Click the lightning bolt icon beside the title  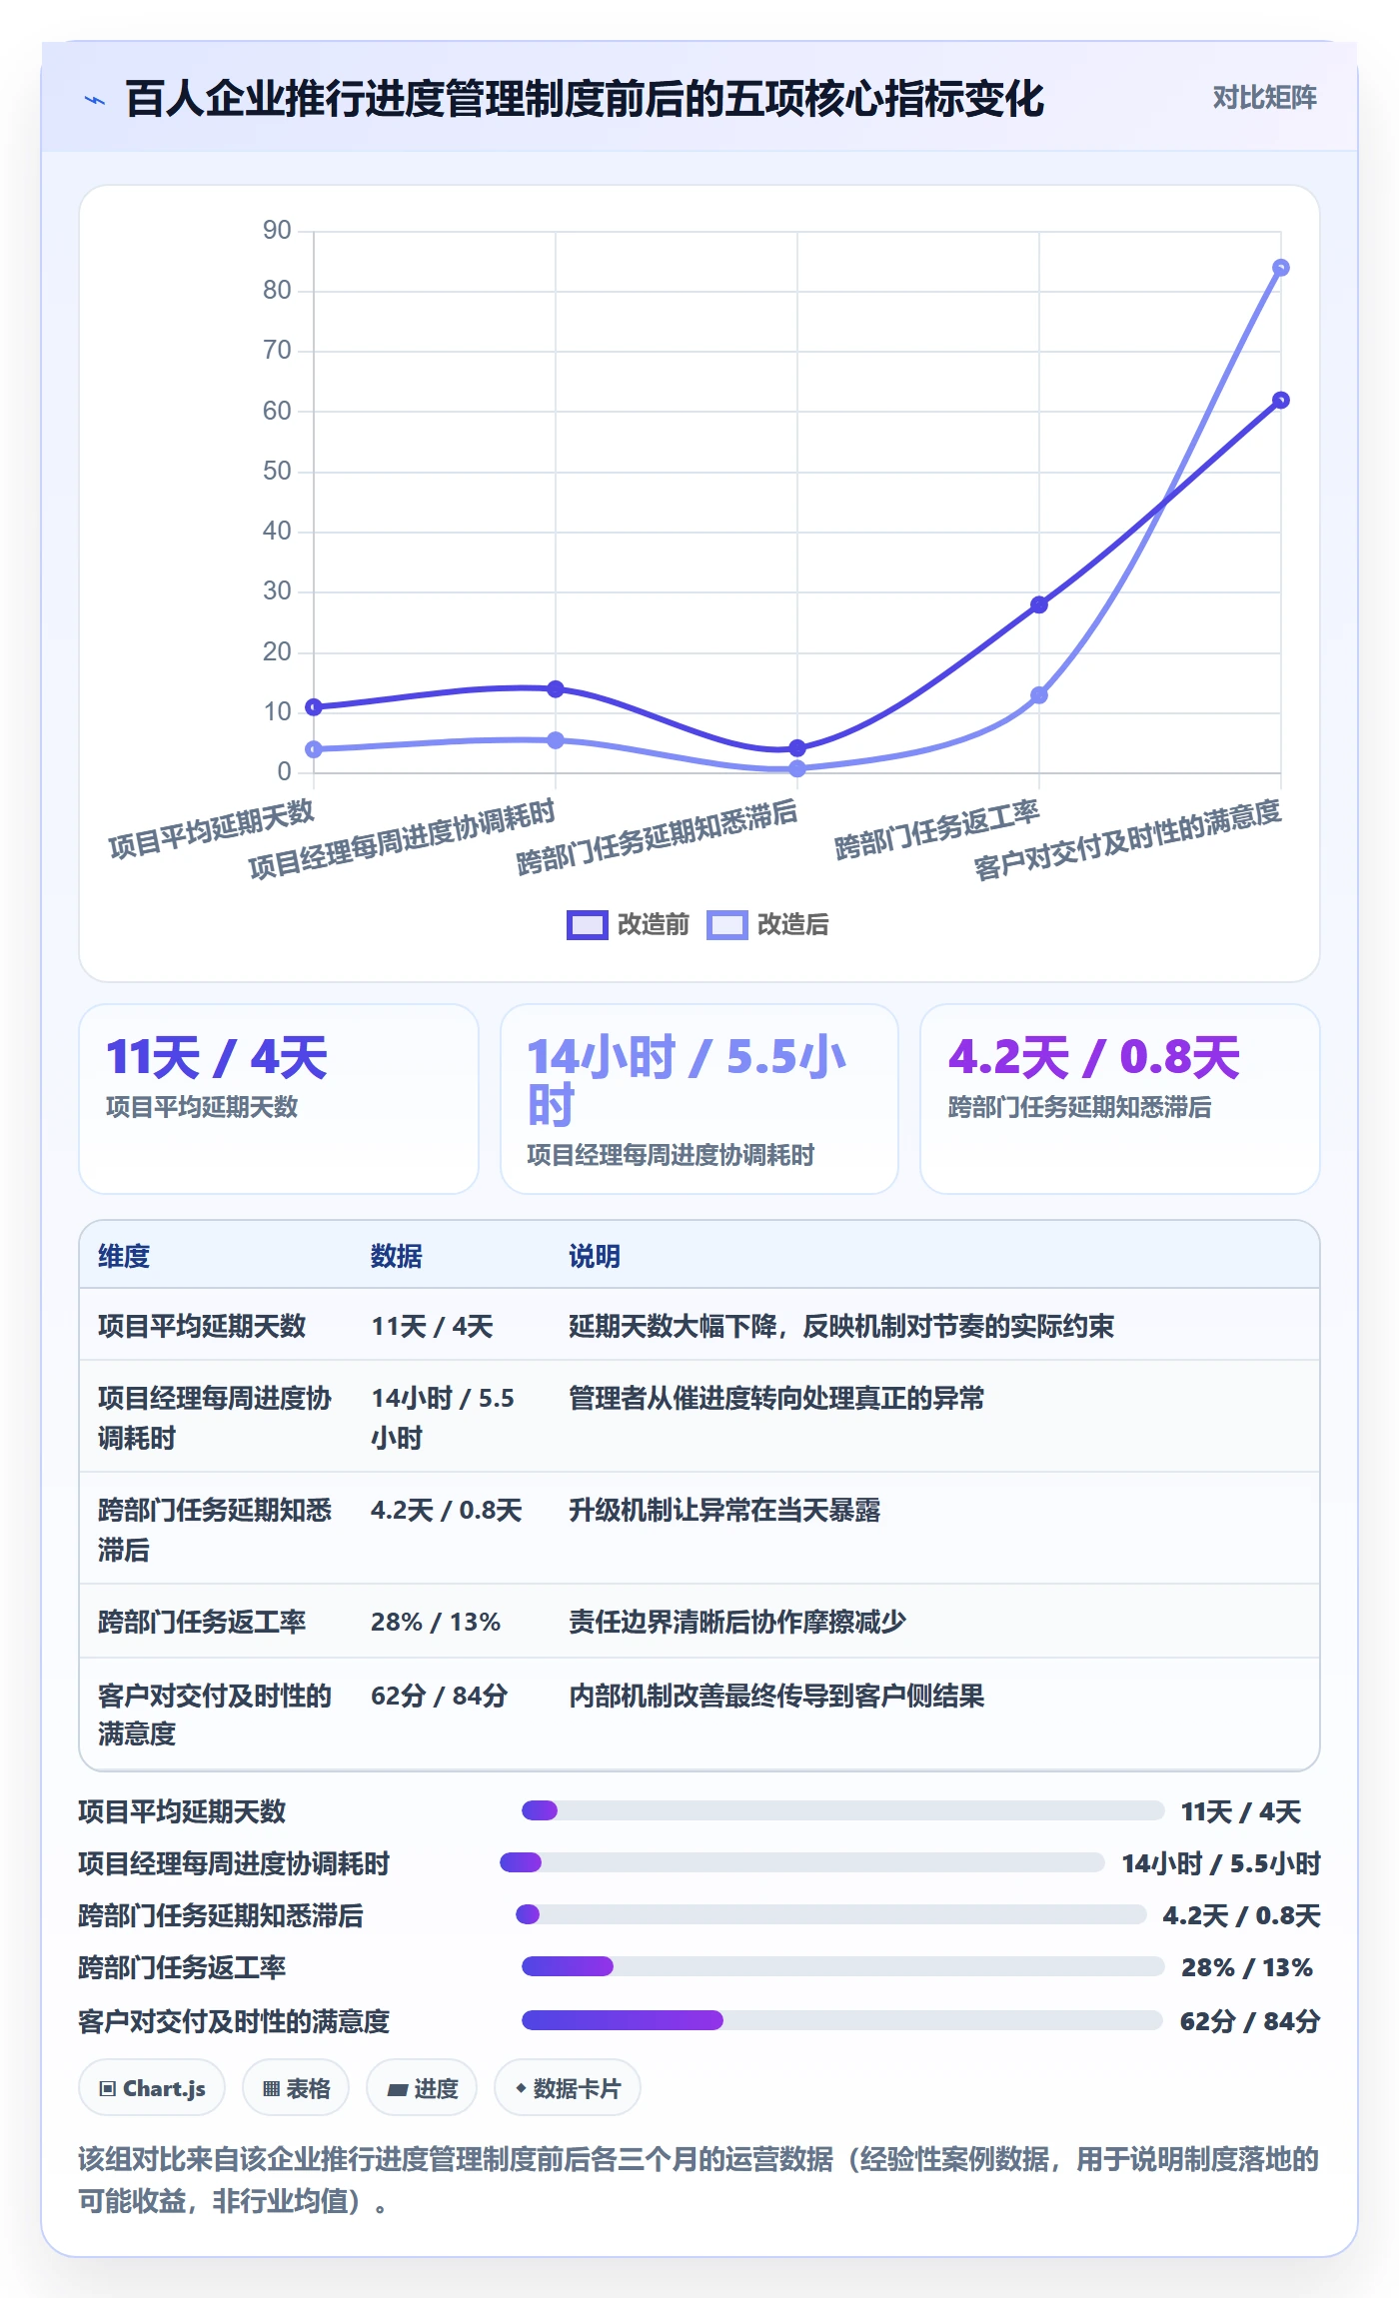tap(95, 100)
